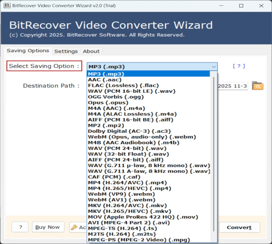Choose CAF (PCM) (.caf)
The width and height of the screenshot is (272, 244).
148,177
